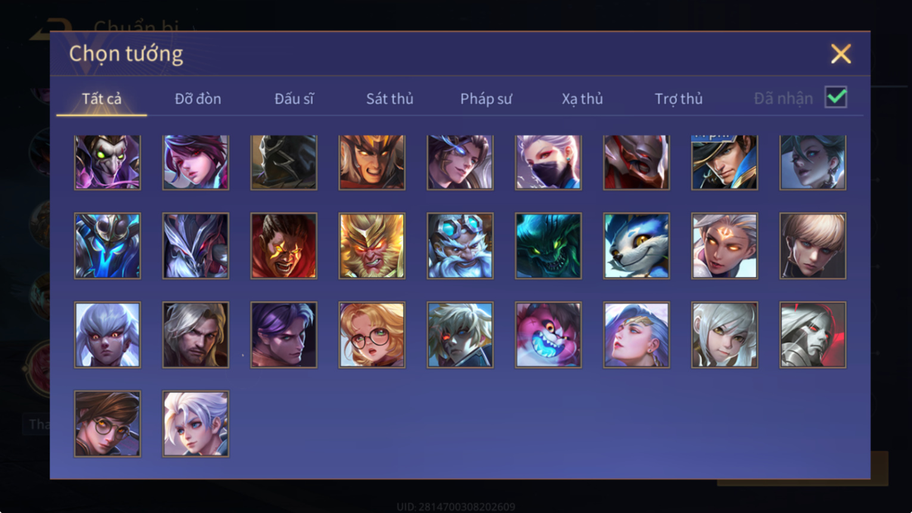
Task: Open the Đấu sĩ tab
Action: pos(294,99)
